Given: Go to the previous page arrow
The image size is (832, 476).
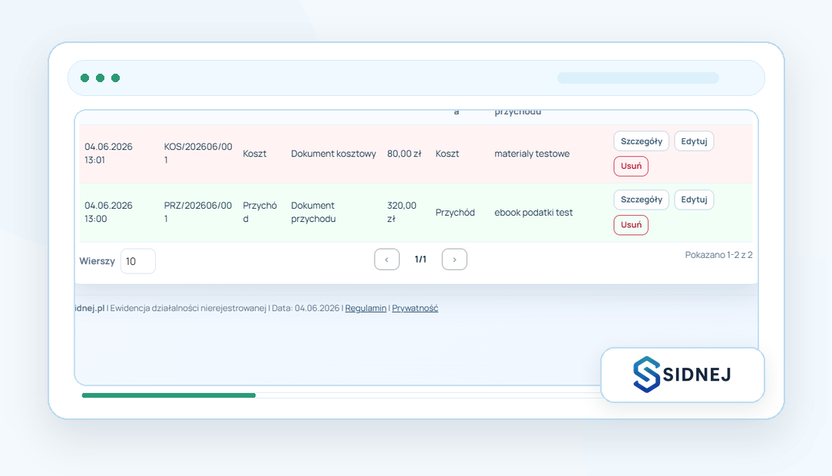Looking at the screenshot, I should [387, 259].
